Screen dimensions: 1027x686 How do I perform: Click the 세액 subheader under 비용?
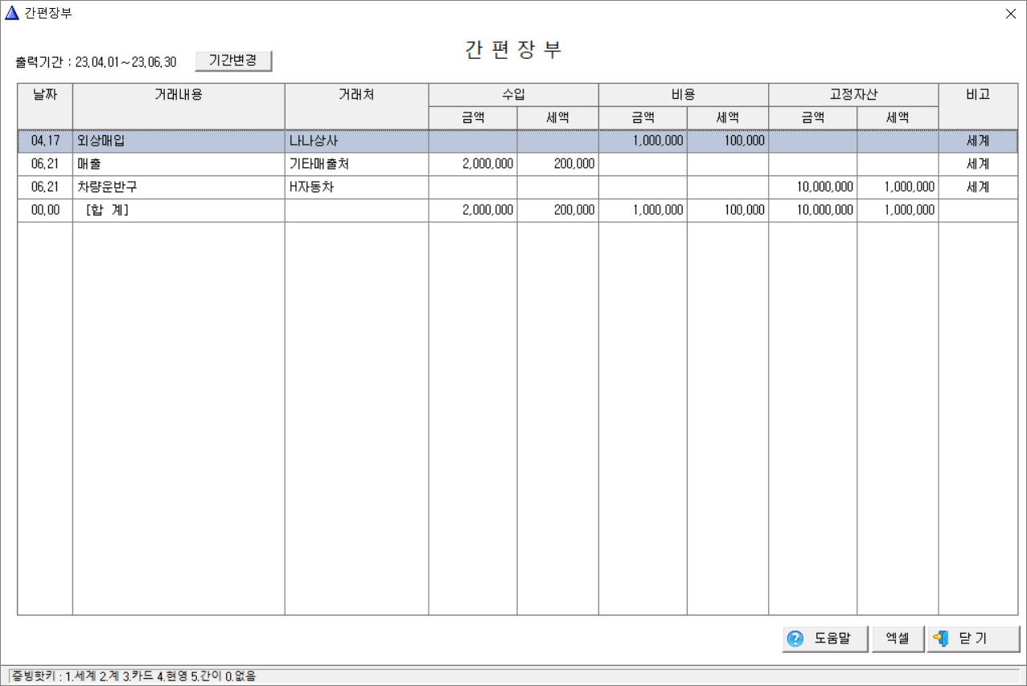pos(728,117)
